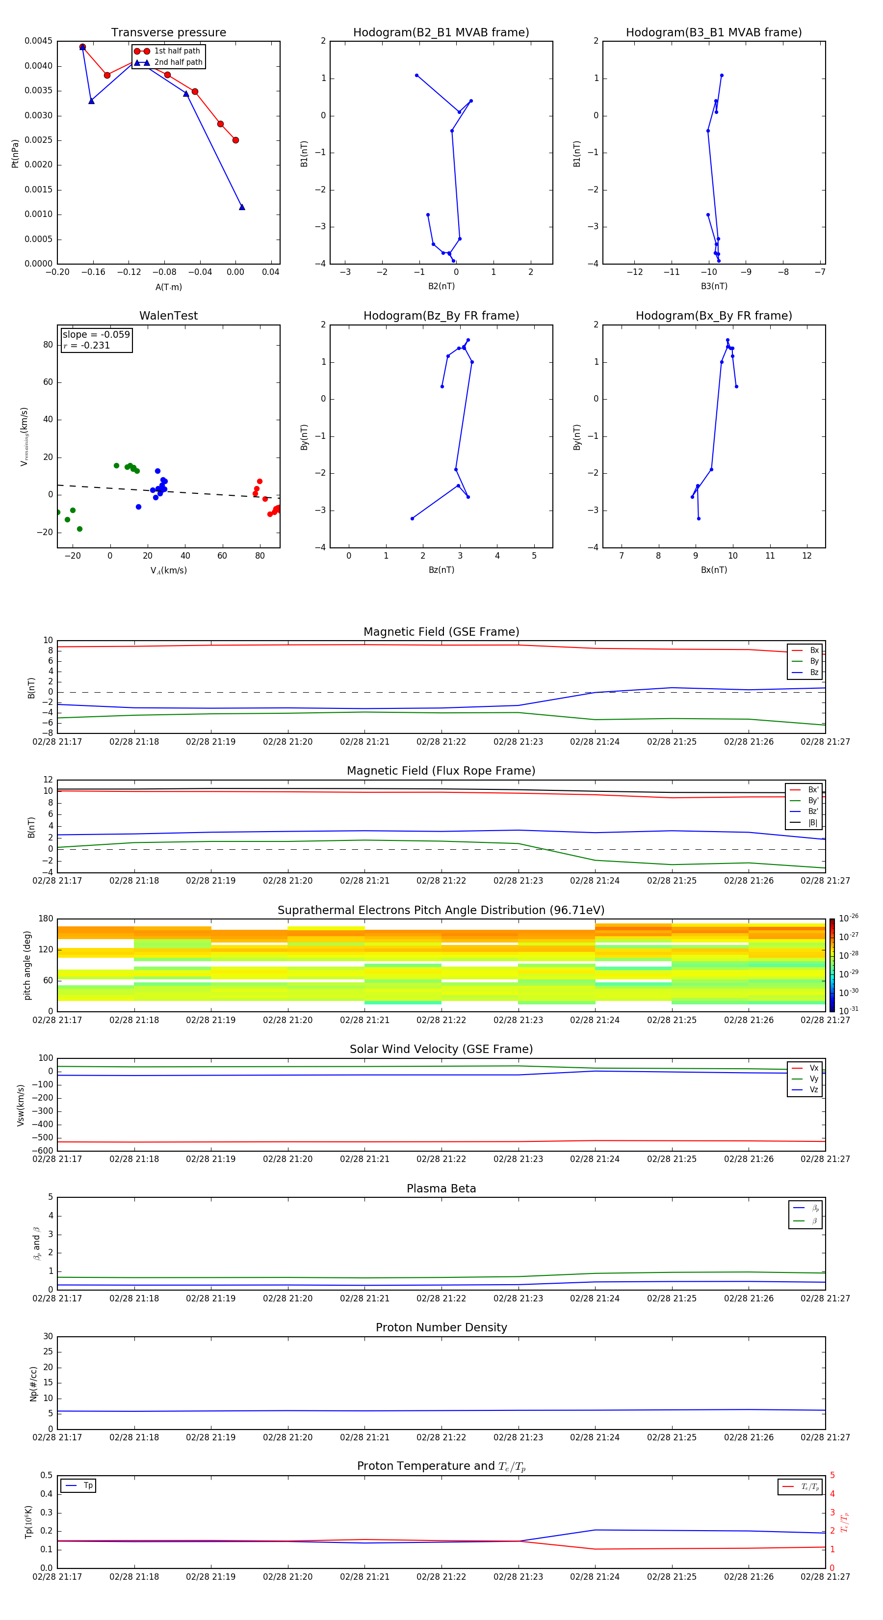The height and width of the screenshot is (1620, 883).
Task: Click the 'Magnetic Field (GSE Frame)' title
Action: click(441, 632)
